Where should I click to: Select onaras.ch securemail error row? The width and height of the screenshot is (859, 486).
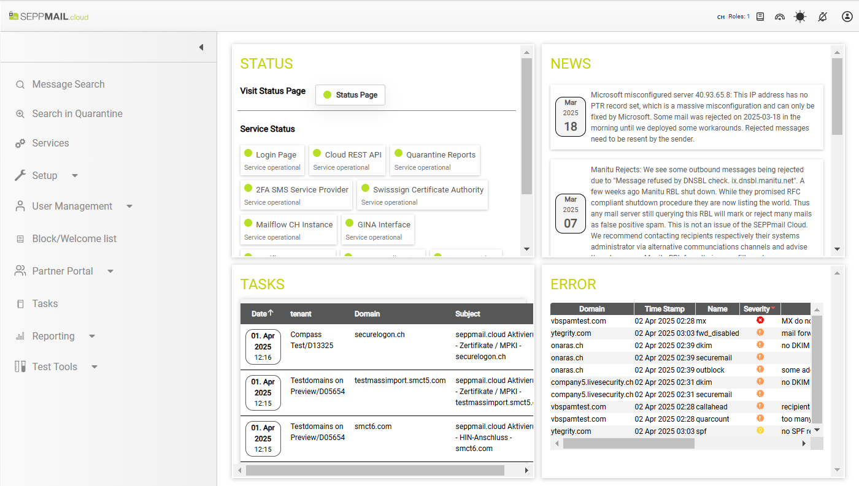pos(681,357)
